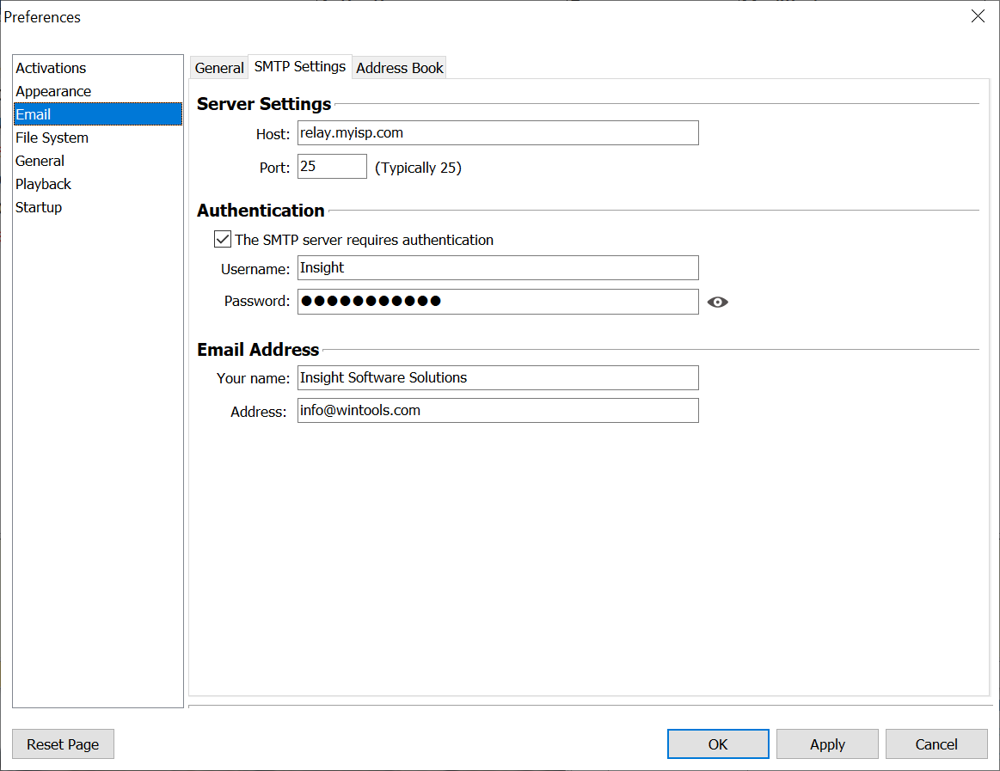Reveal password with the eye icon
This screenshot has width=1000, height=771.
pyautogui.click(x=717, y=302)
